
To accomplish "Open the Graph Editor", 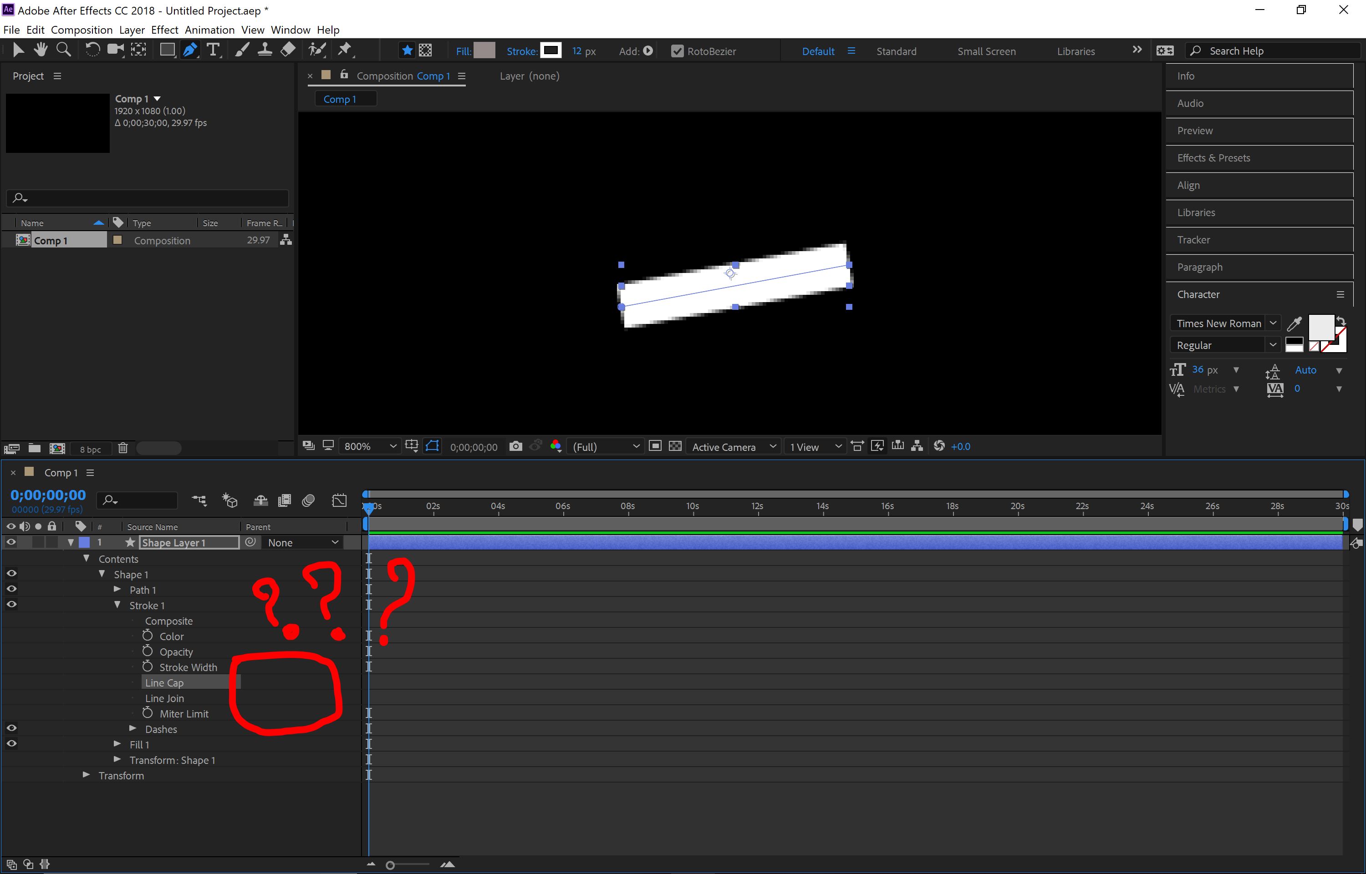I will point(339,500).
